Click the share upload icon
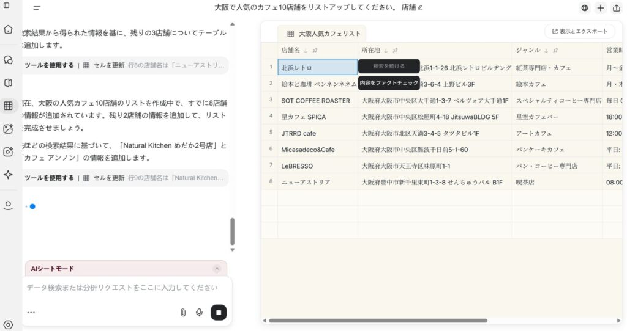This screenshot has height=331, width=627. (x=617, y=8)
